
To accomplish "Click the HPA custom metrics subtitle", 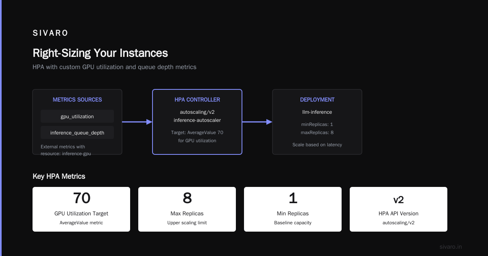I will tap(114, 67).
